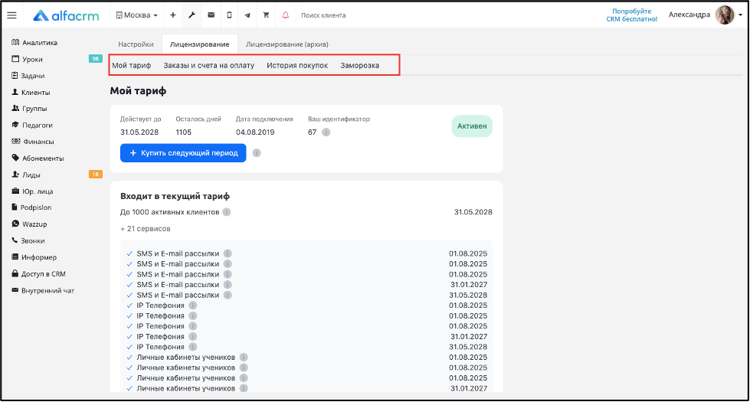
Task: Click the date 31.05.2028 under Действует до
Action: (x=139, y=132)
